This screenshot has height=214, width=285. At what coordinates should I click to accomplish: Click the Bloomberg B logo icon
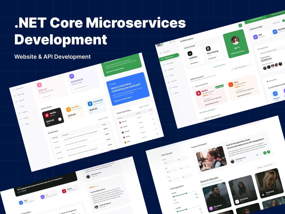pyautogui.click(x=208, y=49)
